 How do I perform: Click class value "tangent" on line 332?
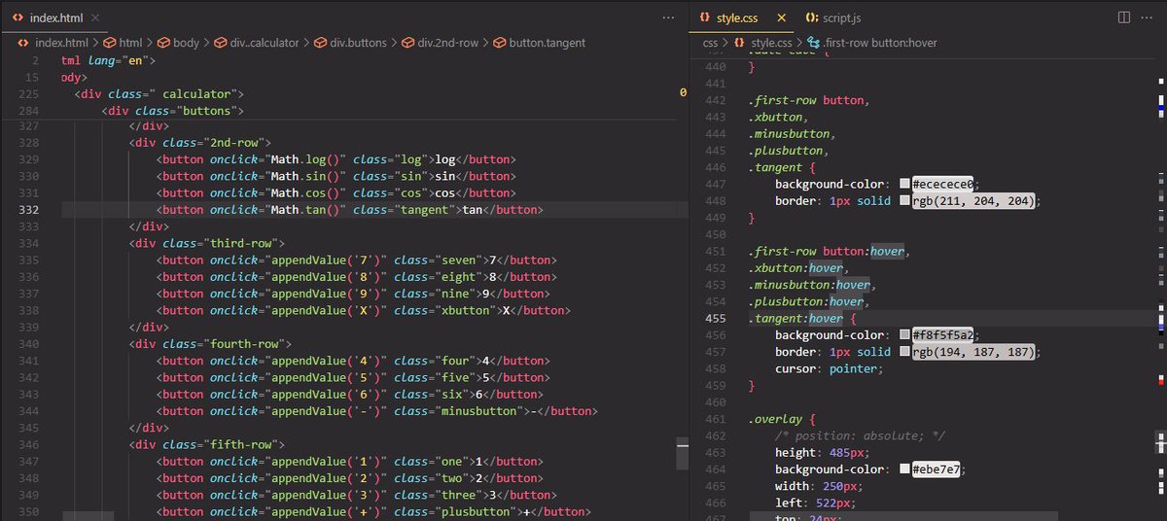(429, 210)
